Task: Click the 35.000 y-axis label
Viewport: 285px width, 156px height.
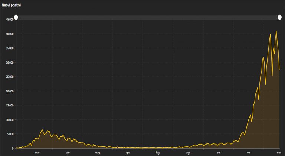Action: tap(10, 48)
